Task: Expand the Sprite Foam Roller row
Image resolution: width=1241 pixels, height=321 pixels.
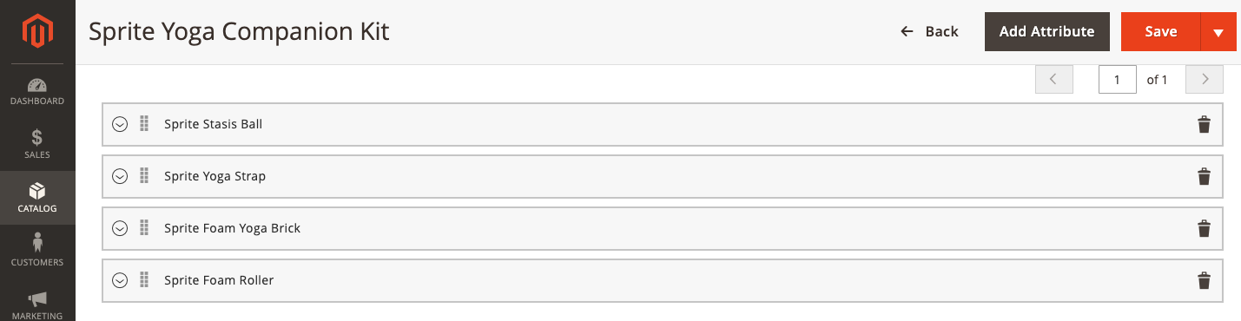Action: point(120,280)
